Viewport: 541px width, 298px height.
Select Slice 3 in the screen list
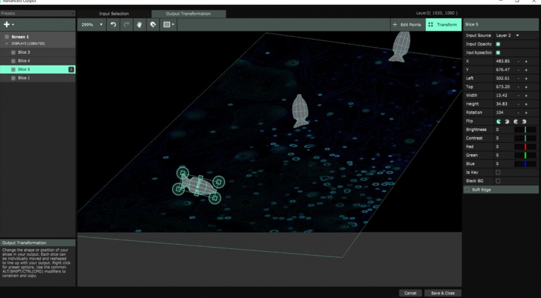[24, 52]
